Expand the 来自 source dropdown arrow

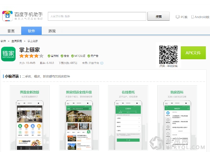(x=102, y=63)
